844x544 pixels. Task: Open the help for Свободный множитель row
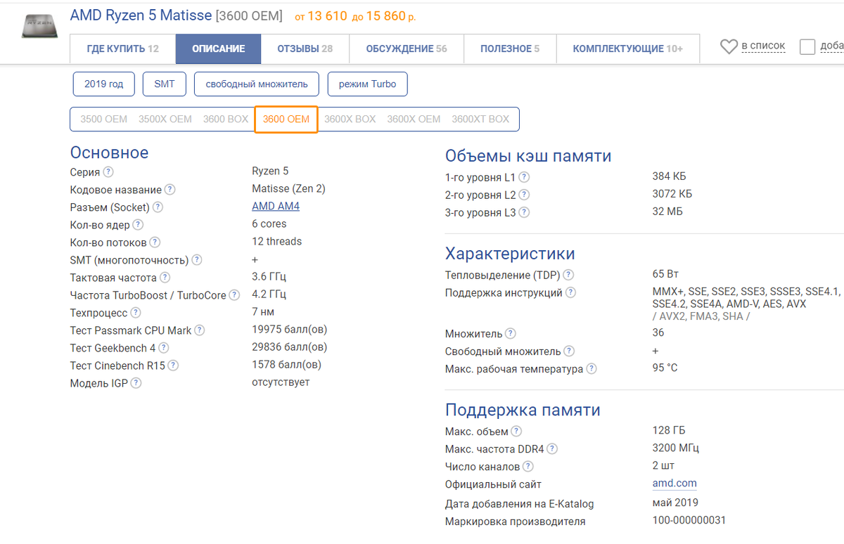tap(569, 351)
